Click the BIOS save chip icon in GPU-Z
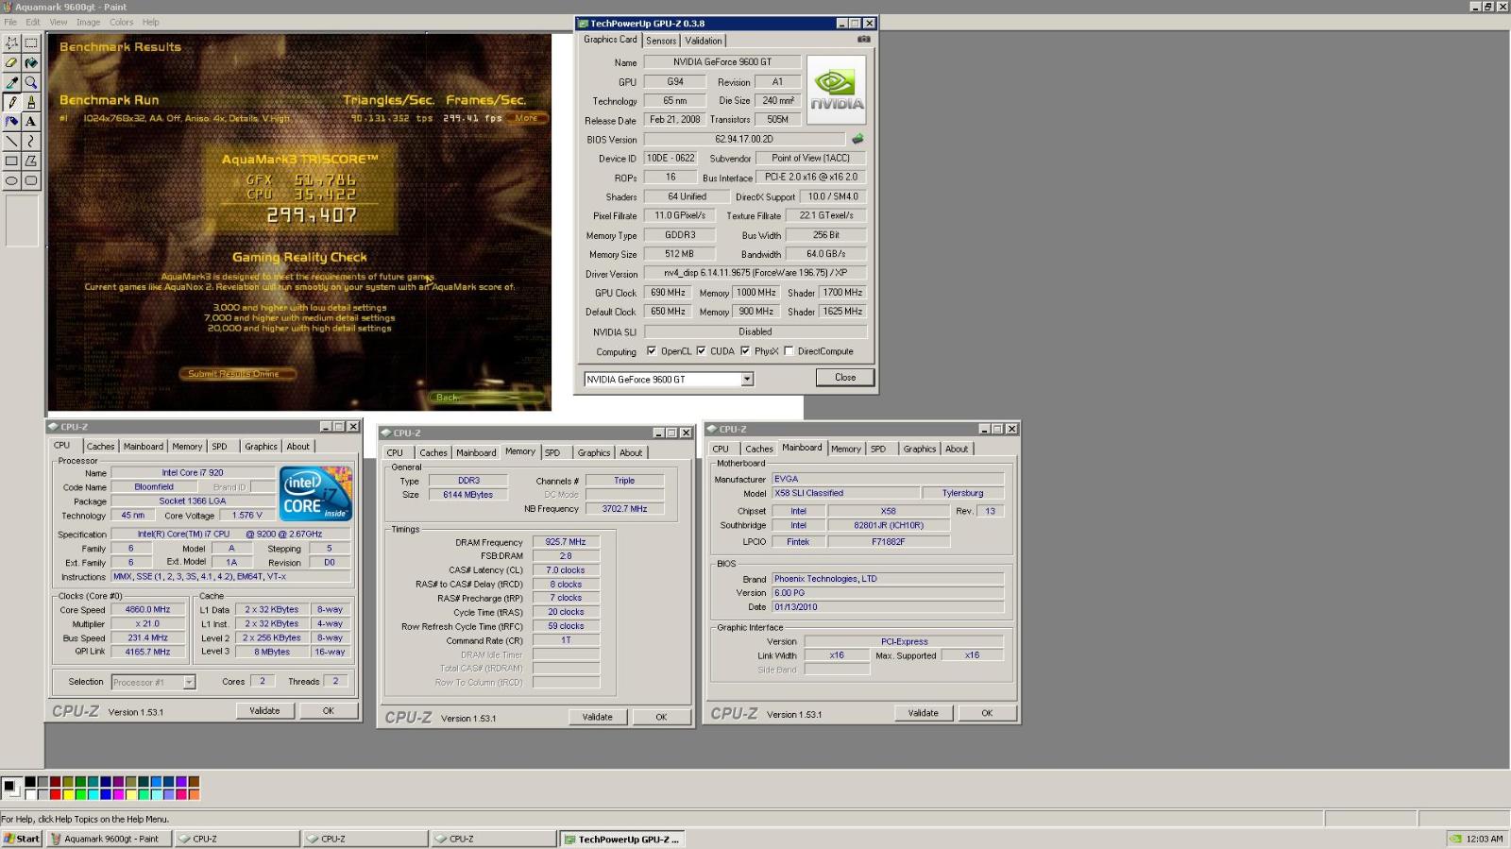1511x849 pixels. click(x=857, y=139)
